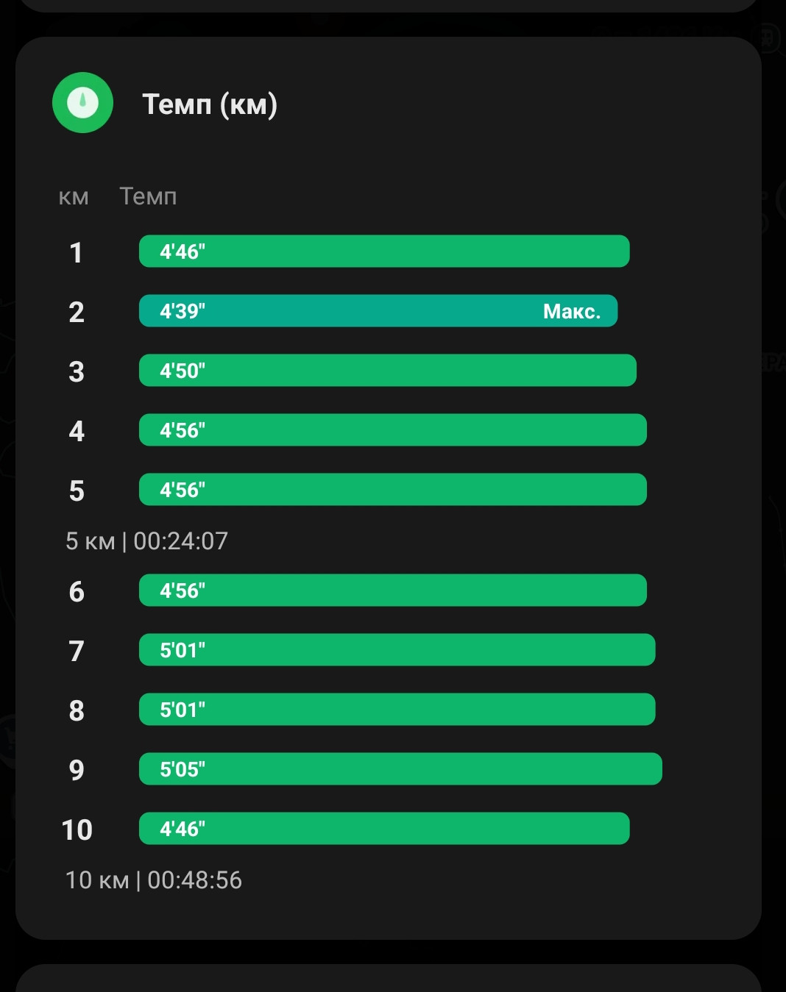This screenshot has width=786, height=992.
Task: Tap the Макс. label on the fastest split
Action: pyautogui.click(x=572, y=311)
